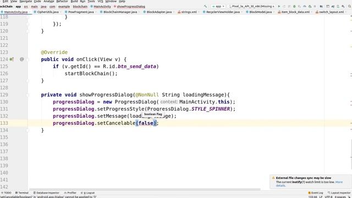The image size is (352, 198).
Task: Collapse the onClick method fold on line 124
Action: pyautogui.click(x=28, y=59)
